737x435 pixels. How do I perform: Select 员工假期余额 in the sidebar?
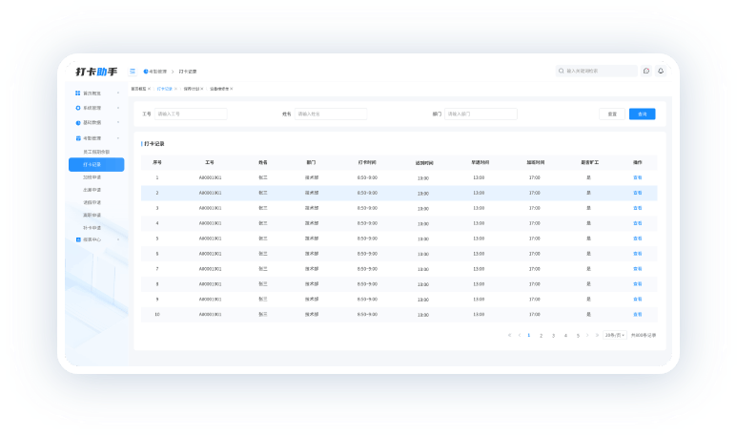(x=96, y=152)
